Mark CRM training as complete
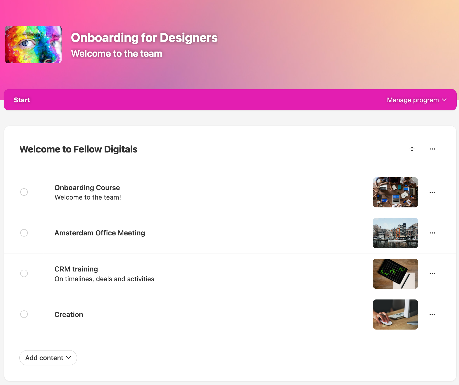The width and height of the screenshot is (459, 385). point(24,274)
